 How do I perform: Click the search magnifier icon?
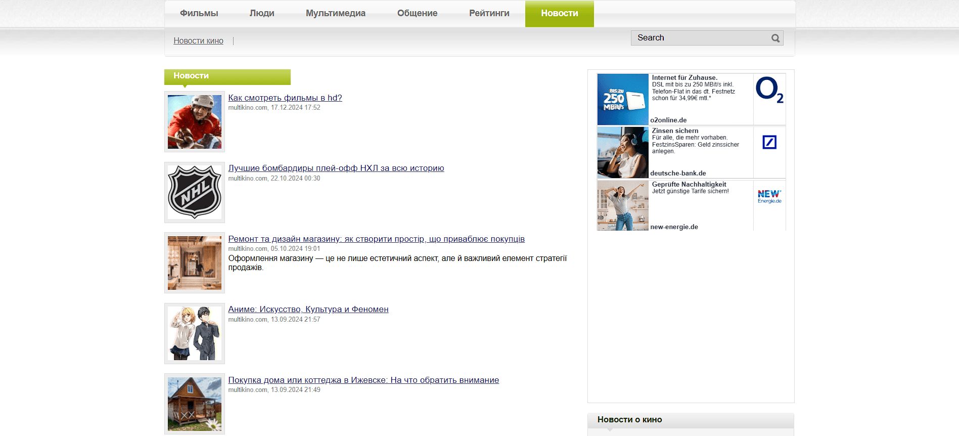pyautogui.click(x=775, y=38)
